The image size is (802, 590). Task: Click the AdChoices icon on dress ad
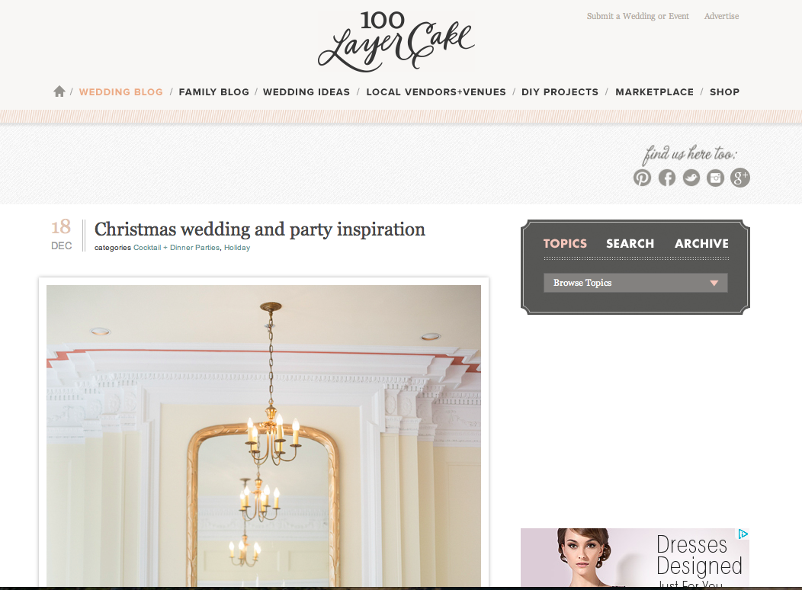pyautogui.click(x=743, y=534)
